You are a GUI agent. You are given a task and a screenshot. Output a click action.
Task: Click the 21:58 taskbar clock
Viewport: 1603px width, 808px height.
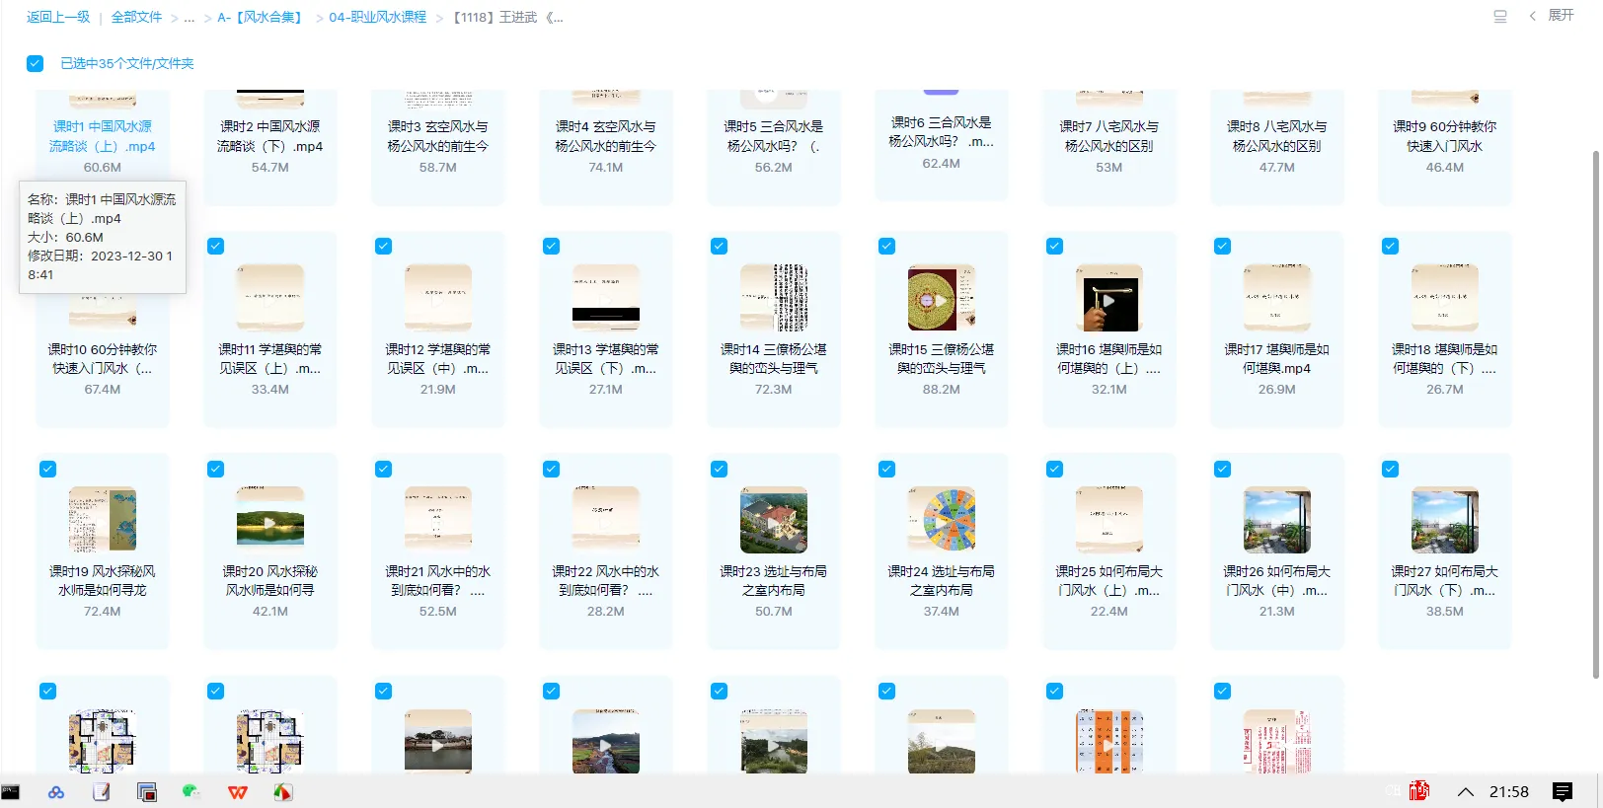click(x=1509, y=791)
